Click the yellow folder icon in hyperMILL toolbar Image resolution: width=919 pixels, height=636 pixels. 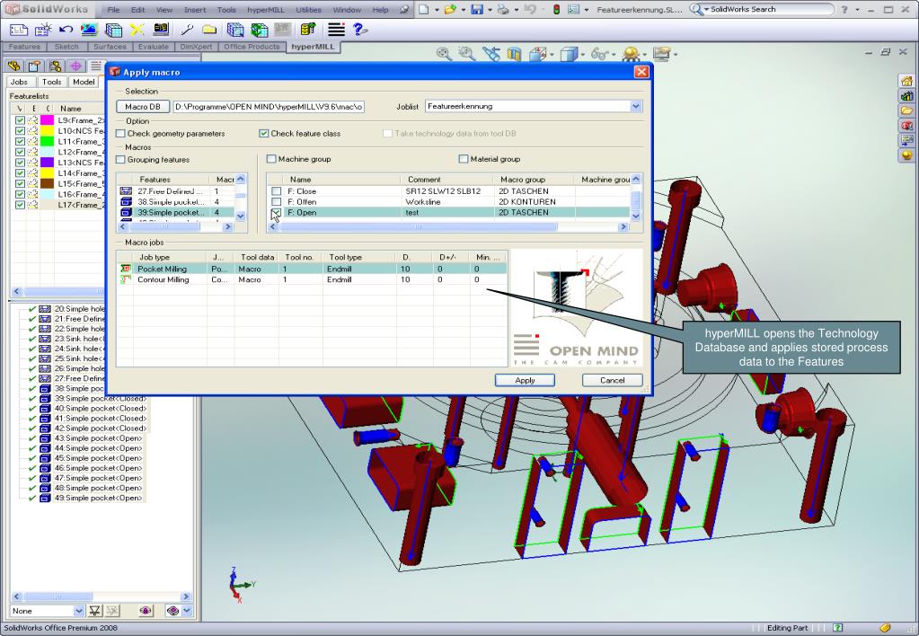[x=209, y=30]
